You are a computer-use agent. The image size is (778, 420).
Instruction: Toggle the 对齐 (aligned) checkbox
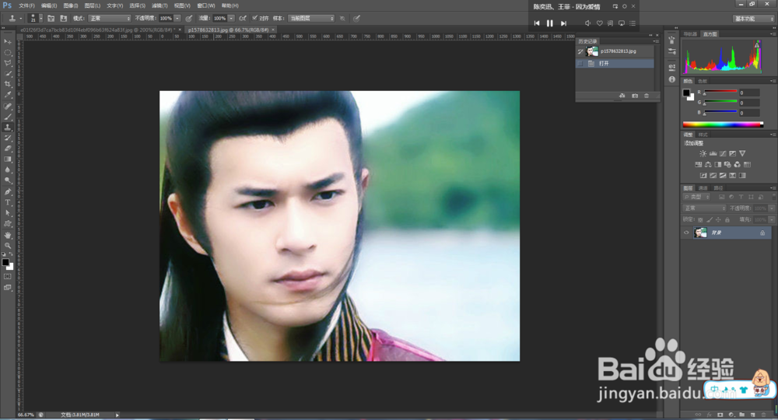(254, 18)
